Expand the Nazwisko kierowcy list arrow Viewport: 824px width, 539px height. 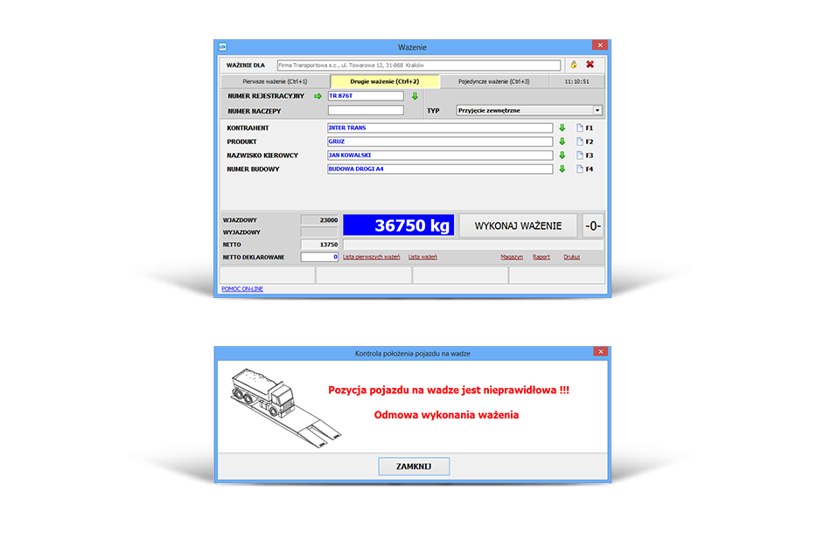[562, 155]
